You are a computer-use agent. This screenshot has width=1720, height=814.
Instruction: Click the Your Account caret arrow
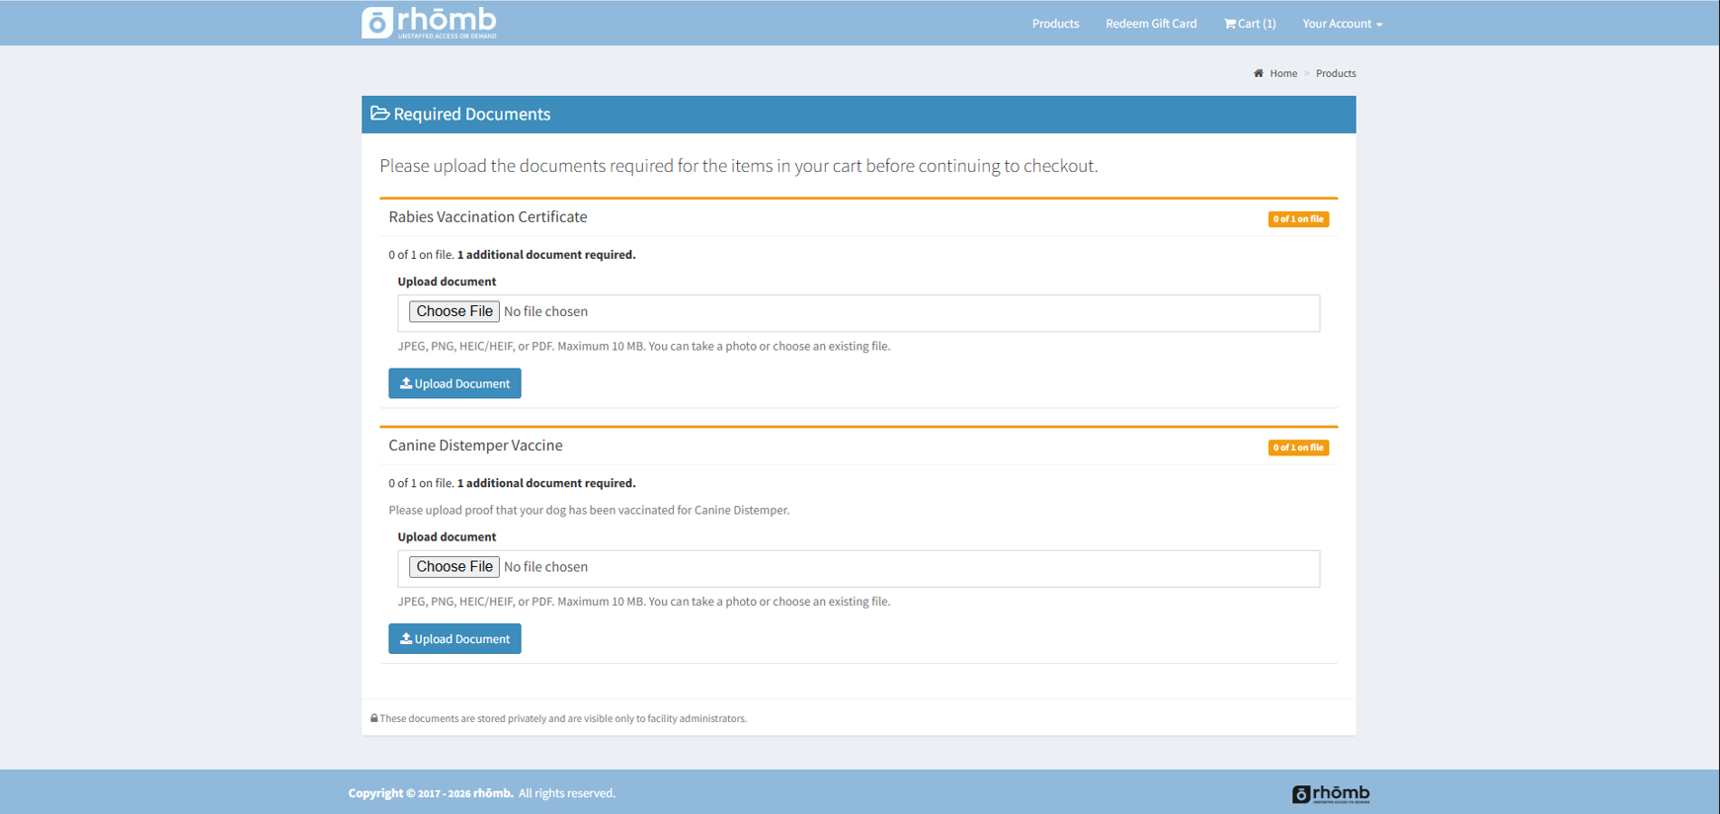click(x=1379, y=25)
